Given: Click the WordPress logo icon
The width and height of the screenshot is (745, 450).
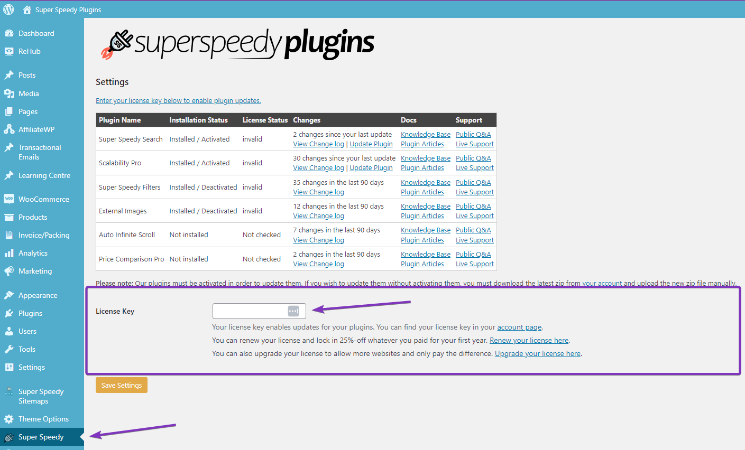Looking at the screenshot, I should 9,10.
